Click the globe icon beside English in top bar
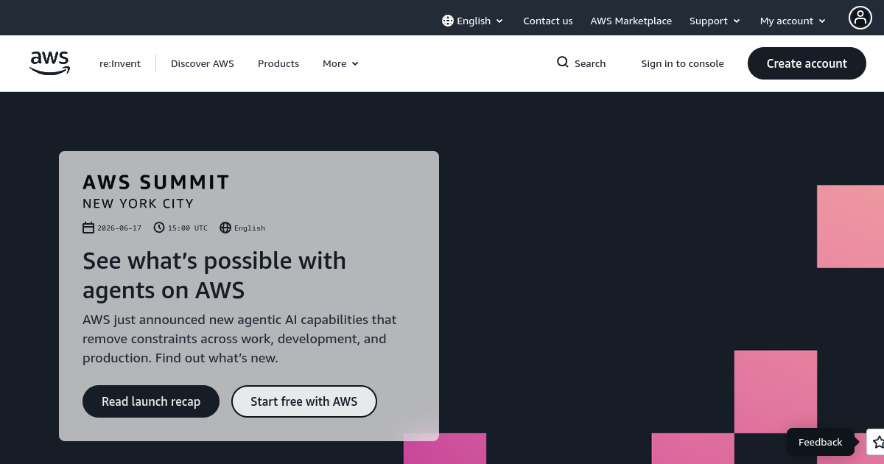 click(x=448, y=21)
